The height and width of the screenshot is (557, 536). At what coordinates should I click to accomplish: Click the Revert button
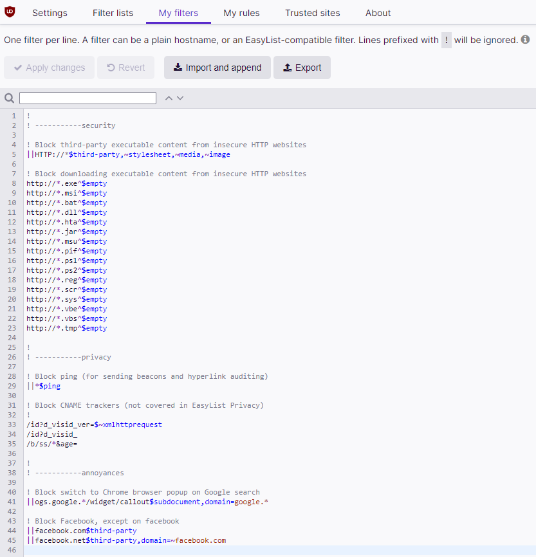point(126,68)
